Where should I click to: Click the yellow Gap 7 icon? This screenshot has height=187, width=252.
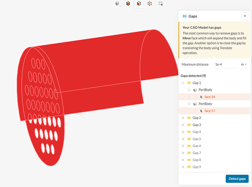pos(189,153)
